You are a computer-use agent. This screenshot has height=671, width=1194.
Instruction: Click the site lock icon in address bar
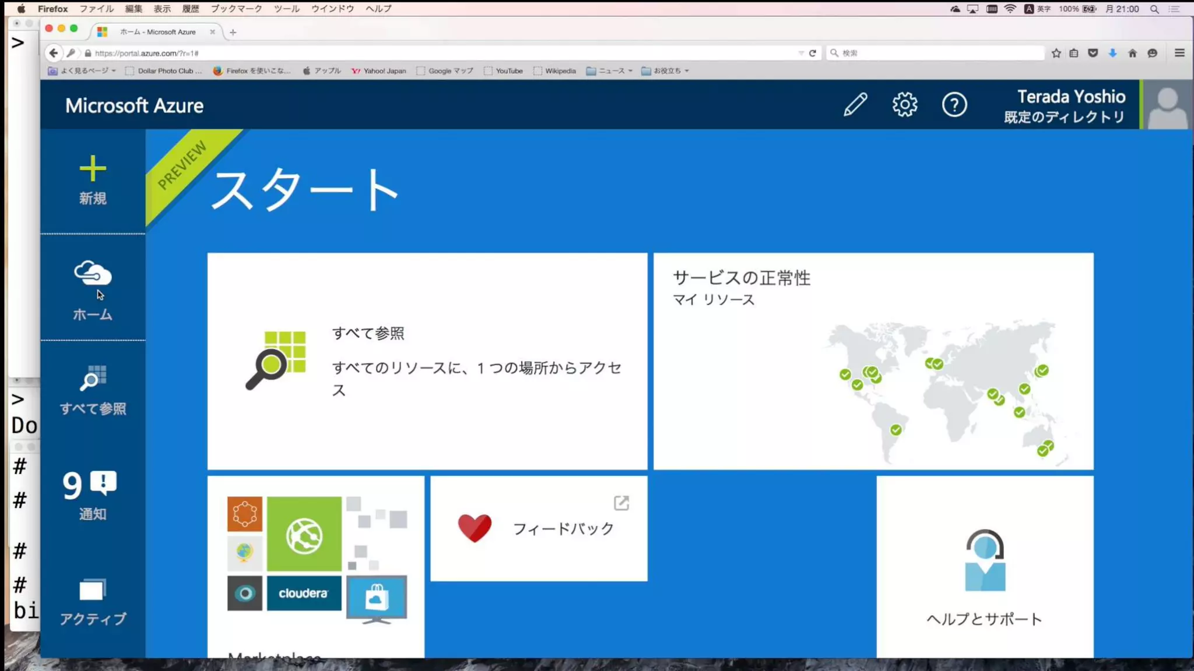click(x=88, y=53)
